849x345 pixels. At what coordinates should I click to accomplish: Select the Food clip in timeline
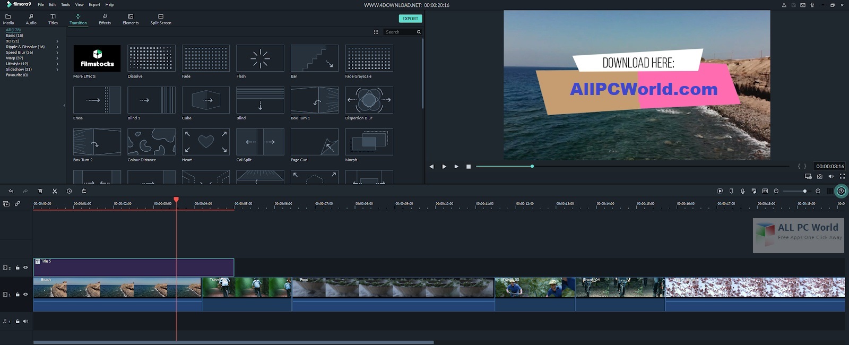pos(393,294)
